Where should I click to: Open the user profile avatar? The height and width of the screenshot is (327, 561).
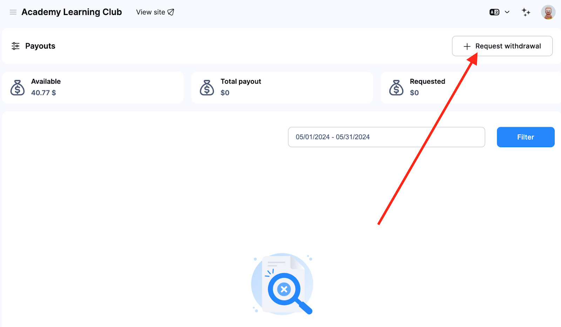pyautogui.click(x=548, y=12)
